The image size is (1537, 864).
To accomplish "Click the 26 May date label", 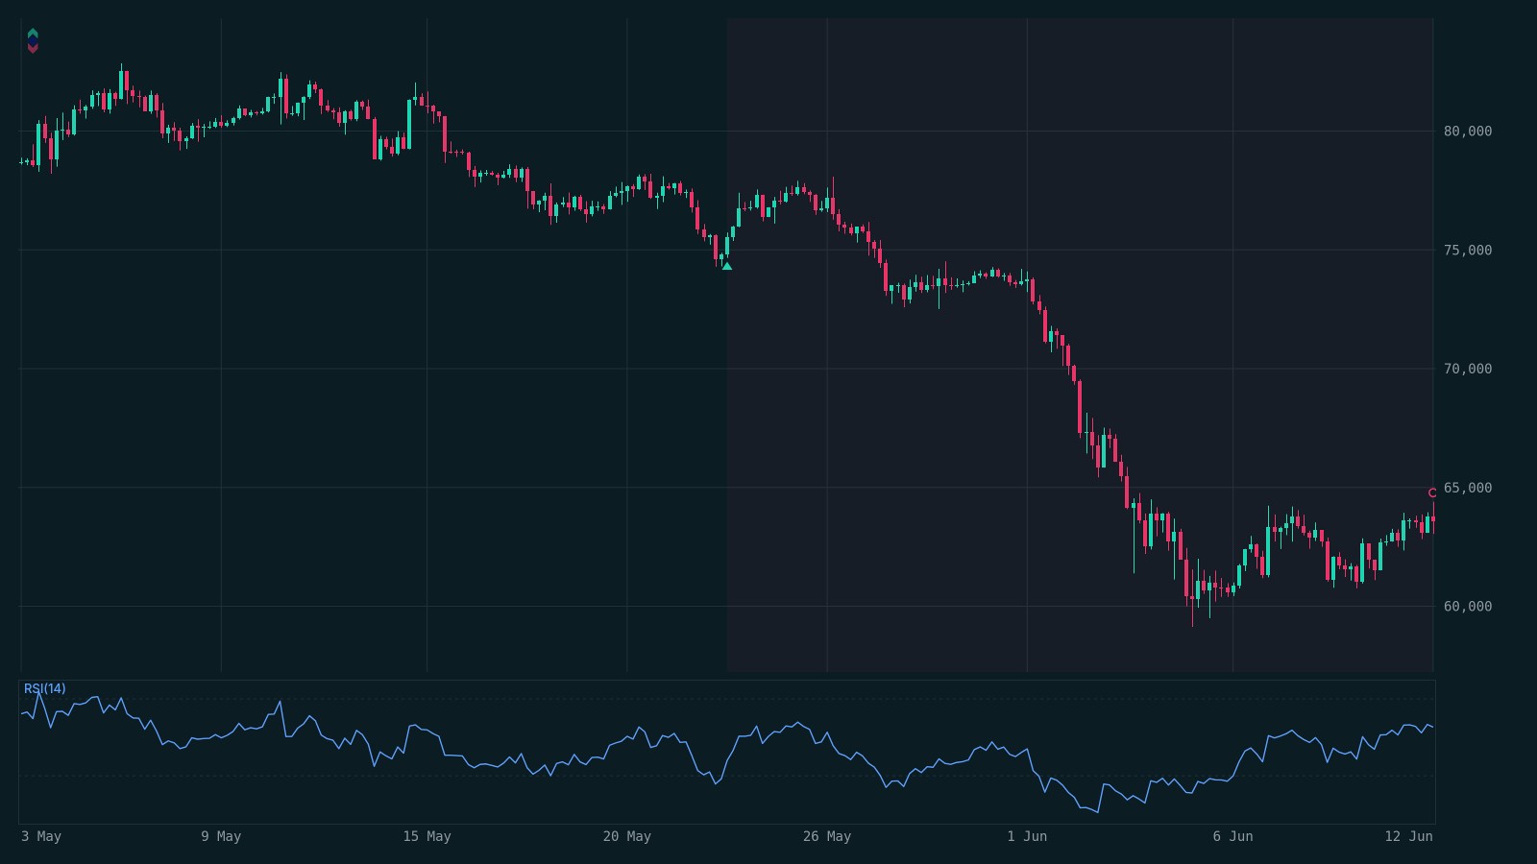I will click(x=827, y=836).
